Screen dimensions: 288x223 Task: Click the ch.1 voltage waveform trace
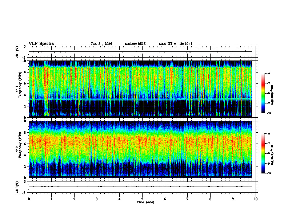click(x=140, y=52)
